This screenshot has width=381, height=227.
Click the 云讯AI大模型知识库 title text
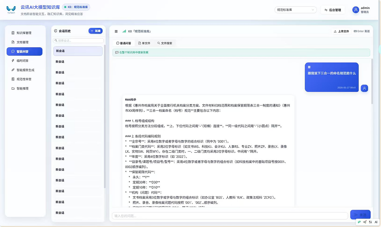(40, 7)
